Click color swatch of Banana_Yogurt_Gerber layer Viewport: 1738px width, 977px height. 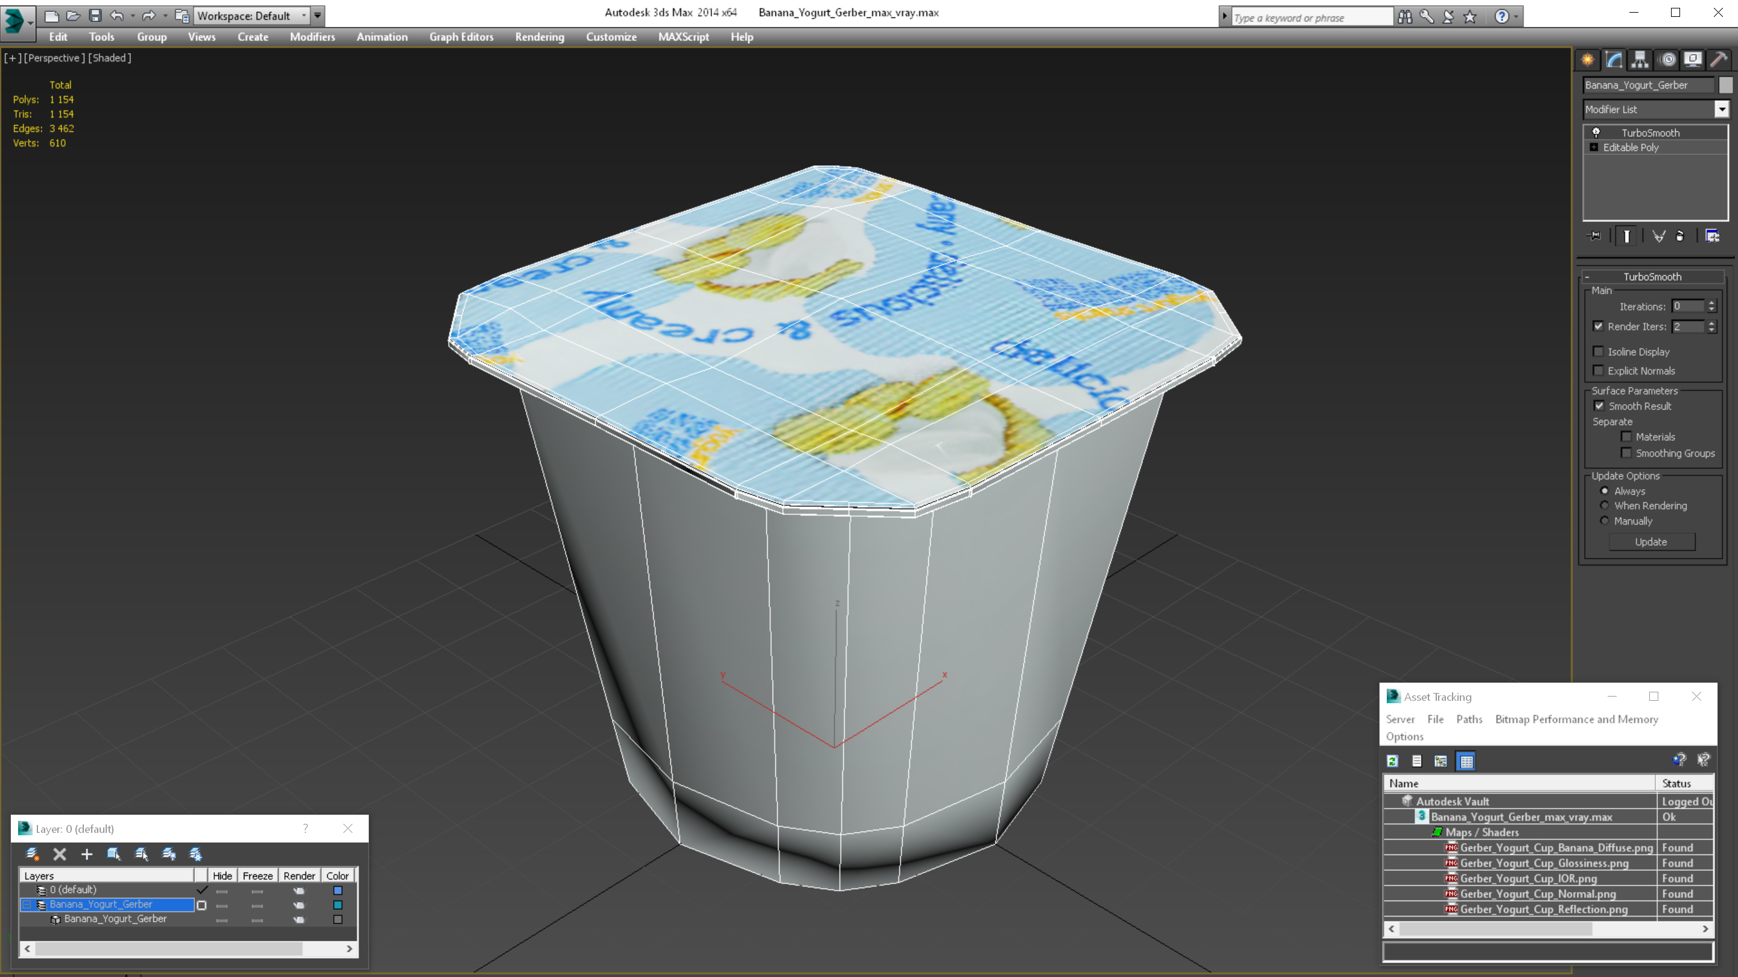pyautogui.click(x=338, y=905)
